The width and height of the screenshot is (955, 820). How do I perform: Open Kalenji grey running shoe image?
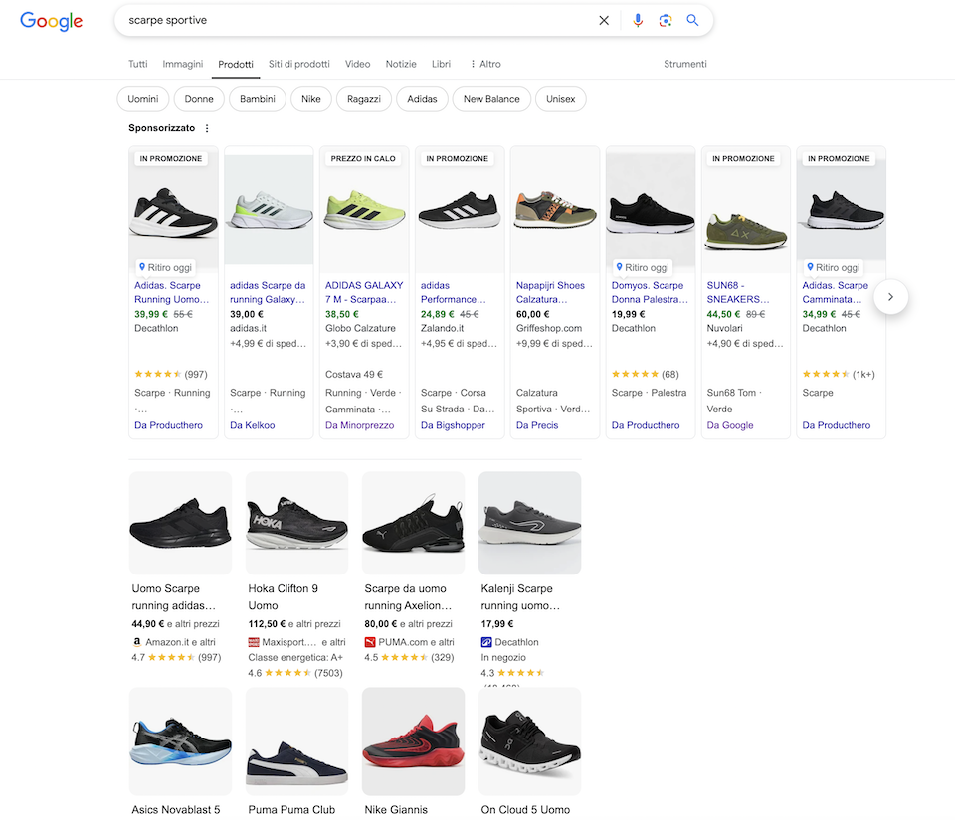[529, 523]
